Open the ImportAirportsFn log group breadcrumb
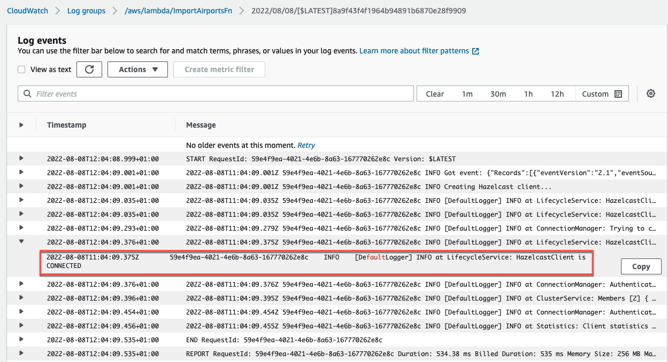Image resolution: width=668 pixels, height=362 pixels. click(x=179, y=10)
